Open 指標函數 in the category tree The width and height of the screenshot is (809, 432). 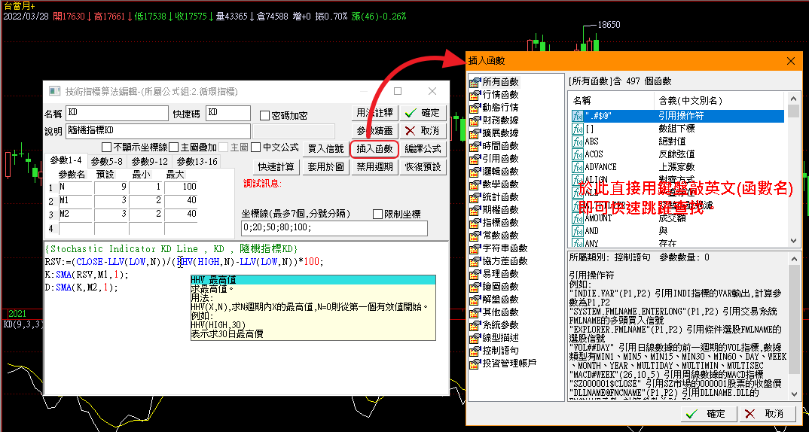(500, 223)
